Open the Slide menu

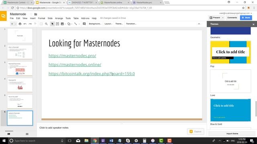(x=50, y=18)
